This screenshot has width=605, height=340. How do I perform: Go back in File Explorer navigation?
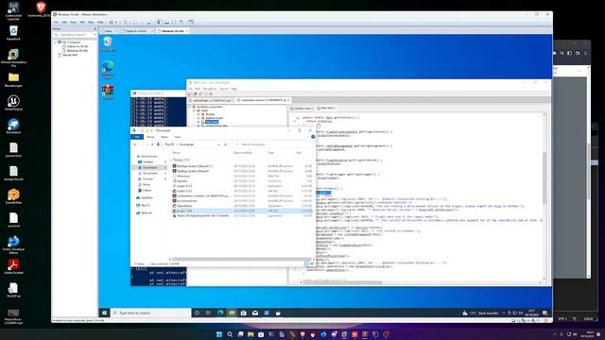tap(134, 144)
